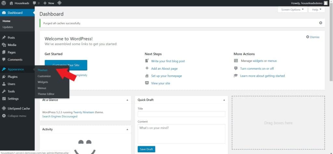The image size is (333, 154).
Task: Select the Home submenu under Dashboard
Action: [x=7, y=21]
